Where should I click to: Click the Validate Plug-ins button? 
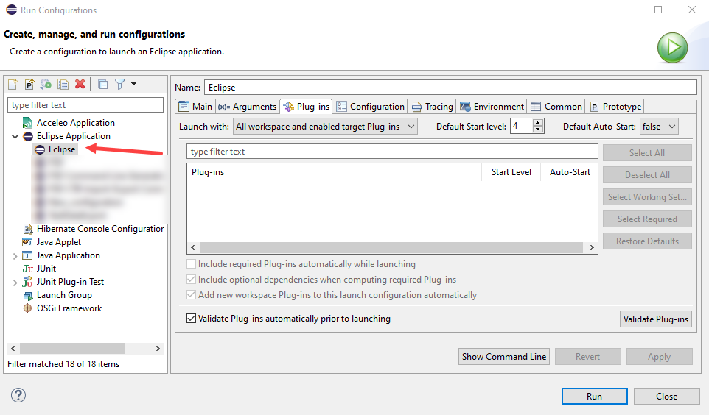656,319
